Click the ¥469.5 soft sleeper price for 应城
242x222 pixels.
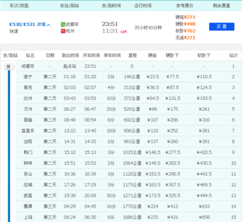coord(204,185)
